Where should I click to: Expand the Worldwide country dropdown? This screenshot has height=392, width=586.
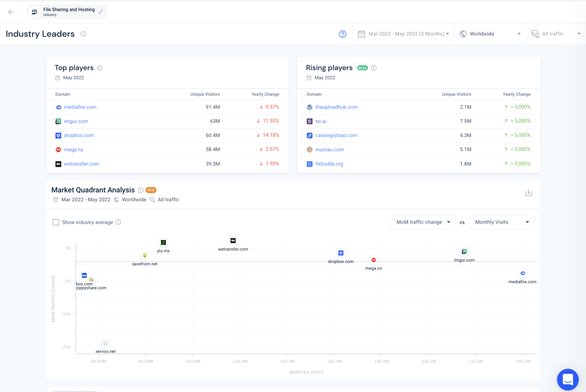[x=490, y=34]
